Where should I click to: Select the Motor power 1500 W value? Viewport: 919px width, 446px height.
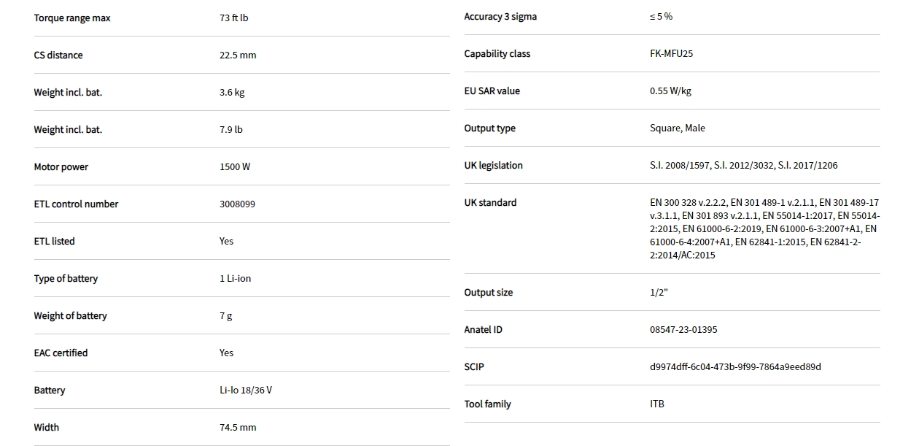(235, 167)
